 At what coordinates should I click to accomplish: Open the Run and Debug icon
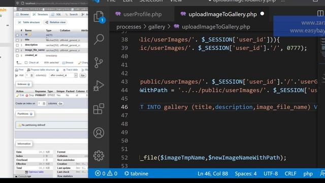click(x=99, y=86)
